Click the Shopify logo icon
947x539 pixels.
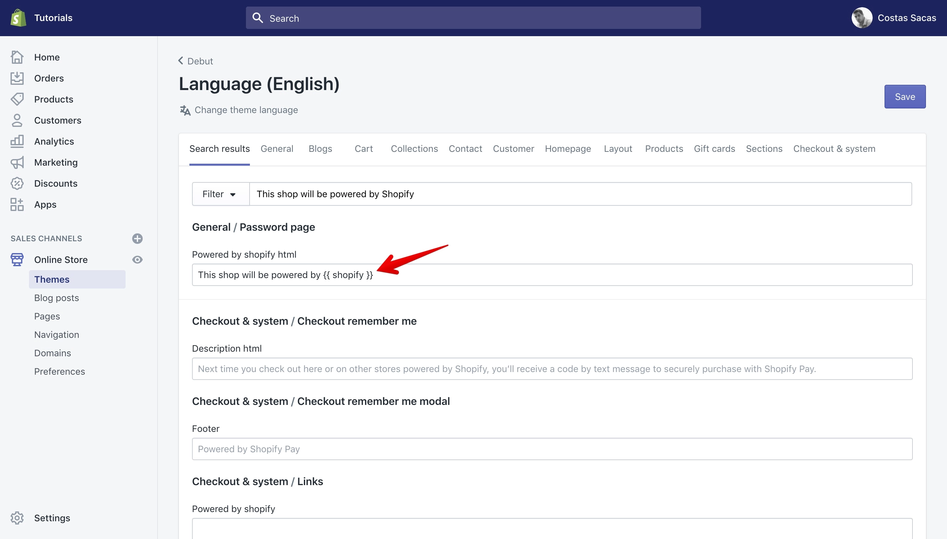(x=18, y=18)
